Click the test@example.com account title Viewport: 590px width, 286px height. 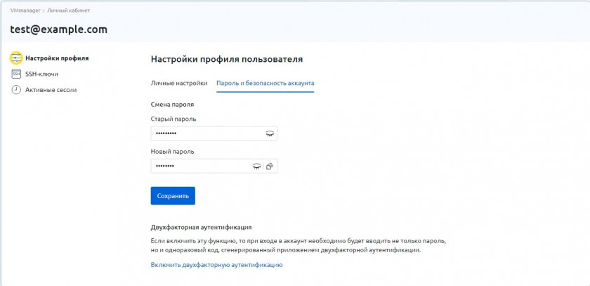tap(58, 30)
